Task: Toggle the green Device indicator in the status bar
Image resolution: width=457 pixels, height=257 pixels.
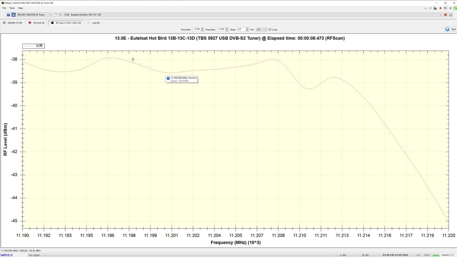Action: coord(436,255)
